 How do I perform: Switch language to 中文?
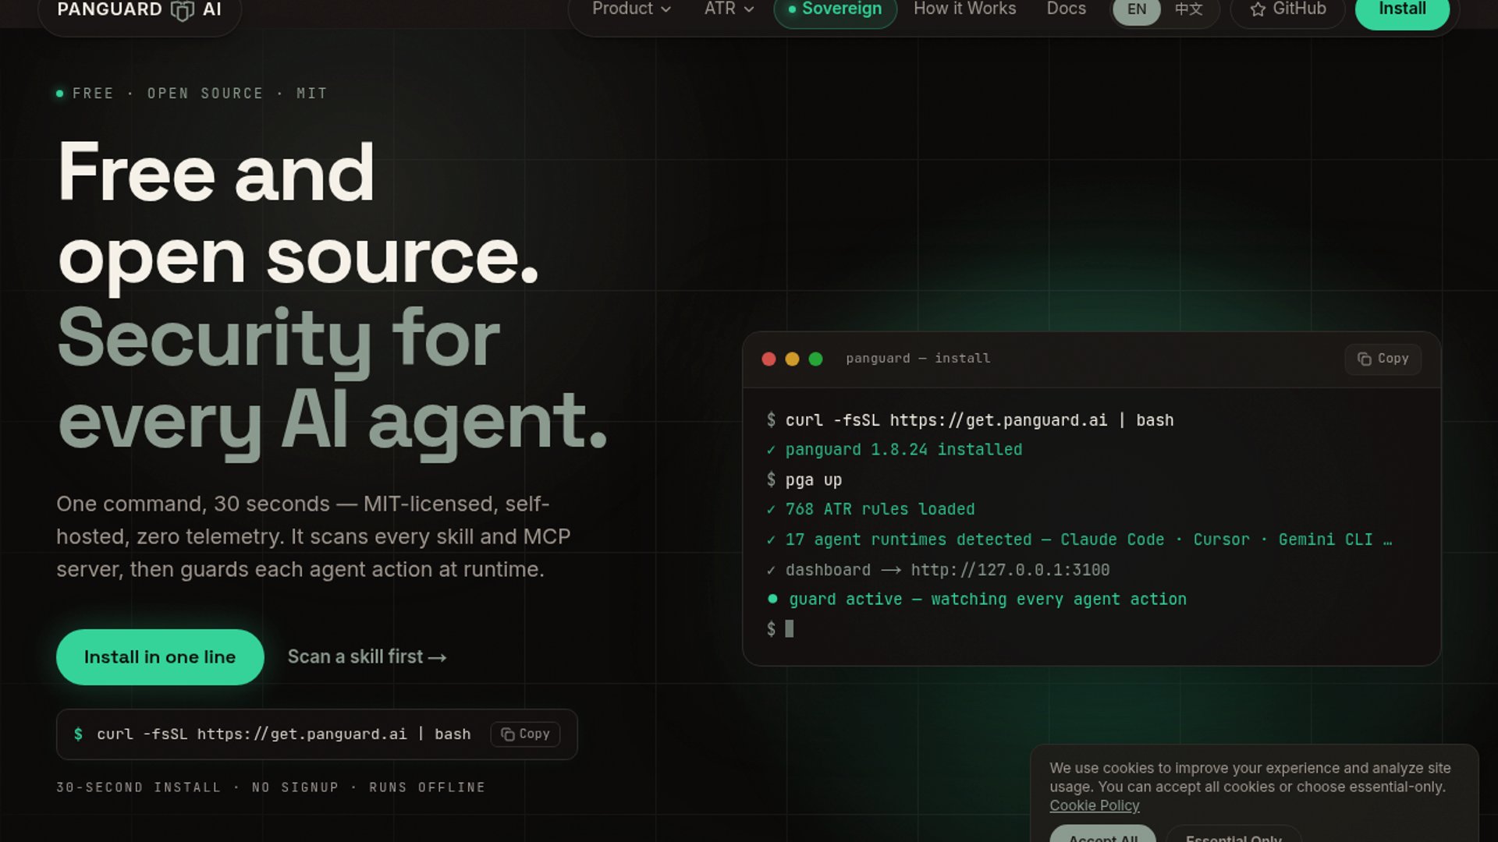1189,10
